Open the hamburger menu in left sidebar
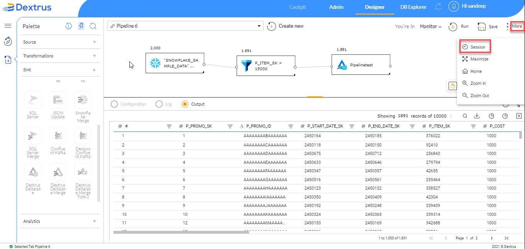Screen dimensions: 525x249 (8, 26)
